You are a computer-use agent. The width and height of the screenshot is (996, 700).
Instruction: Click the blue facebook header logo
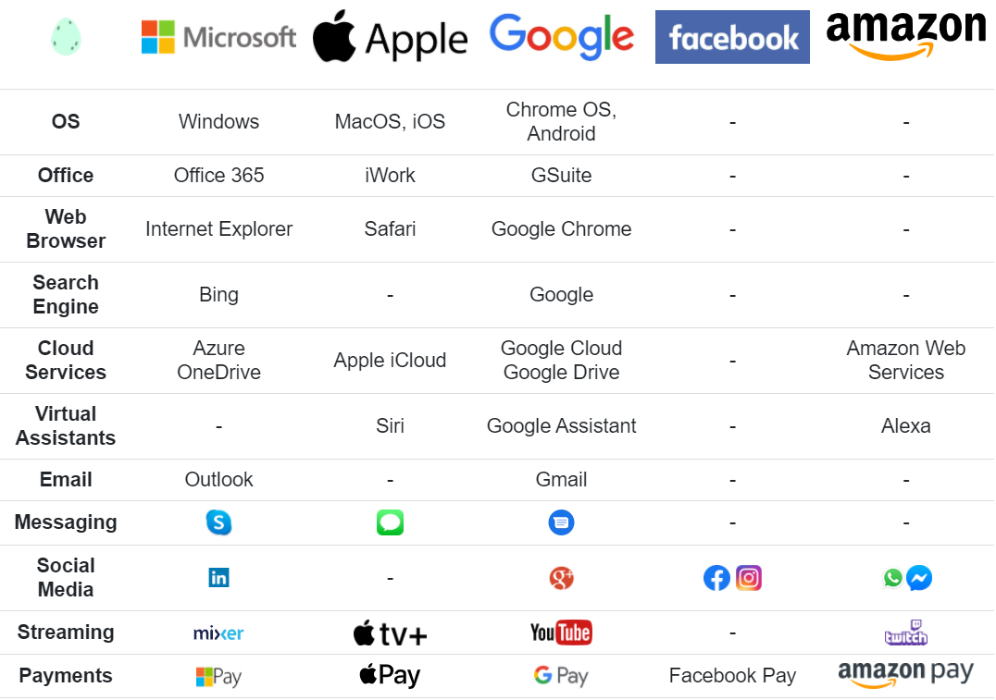tap(732, 37)
